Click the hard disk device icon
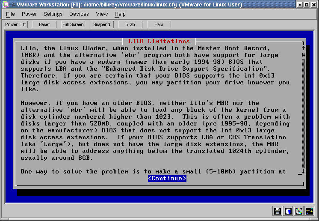Screen dimensions: 319x221 (x=288, y=211)
